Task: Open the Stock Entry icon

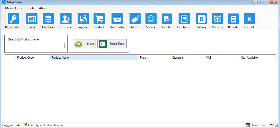Action: [x=117, y=19]
